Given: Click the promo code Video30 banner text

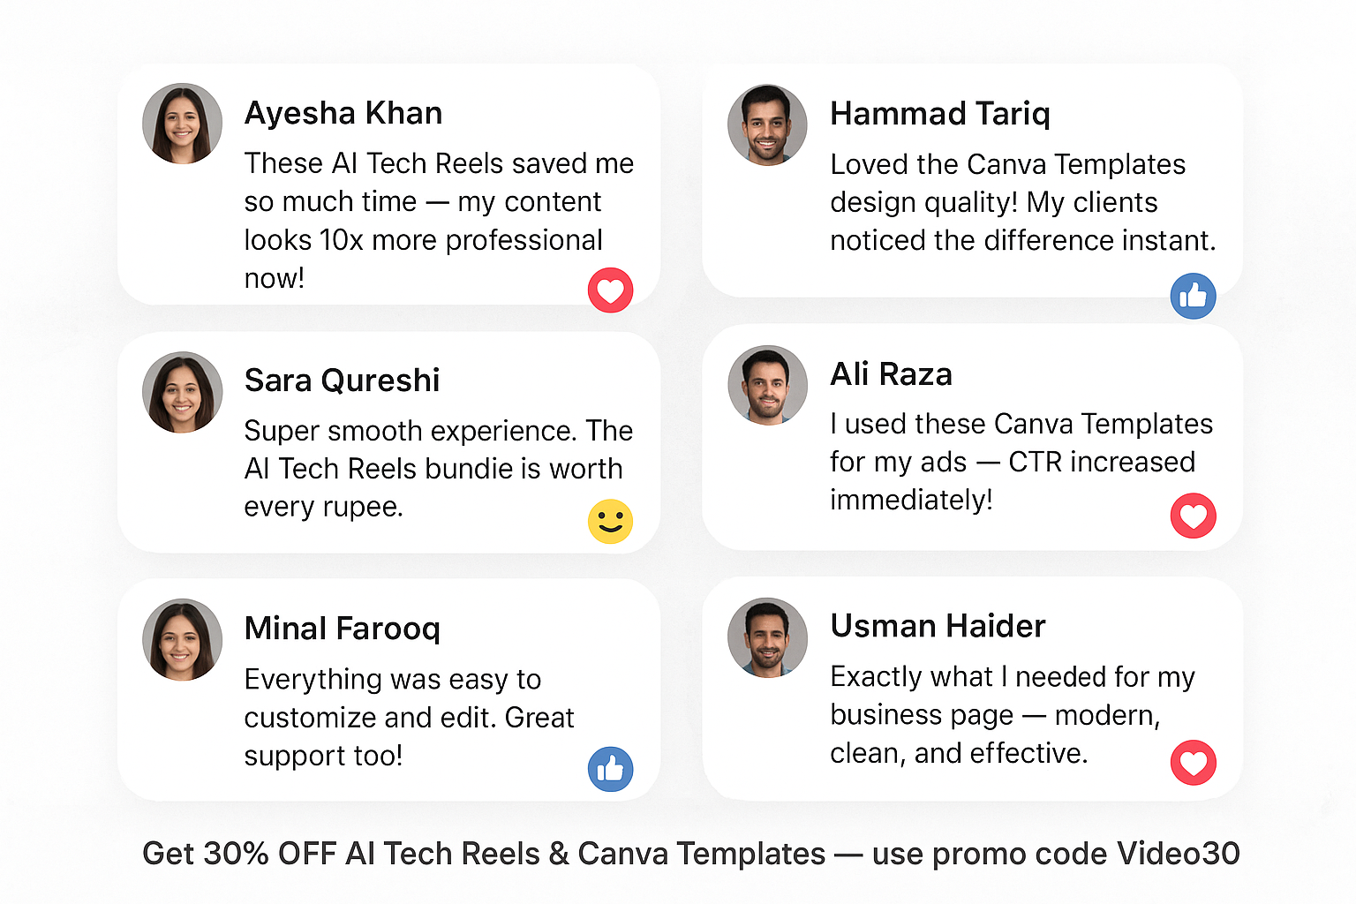Looking at the screenshot, I should [690, 854].
